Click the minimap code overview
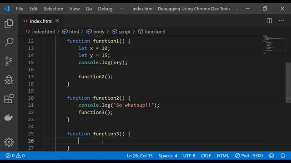 [x=274, y=44]
